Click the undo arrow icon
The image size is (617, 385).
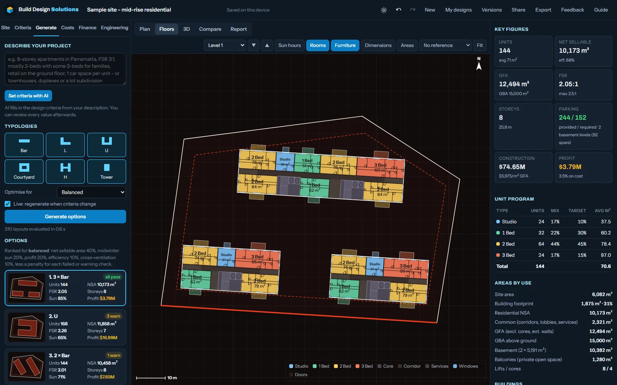coord(398,10)
